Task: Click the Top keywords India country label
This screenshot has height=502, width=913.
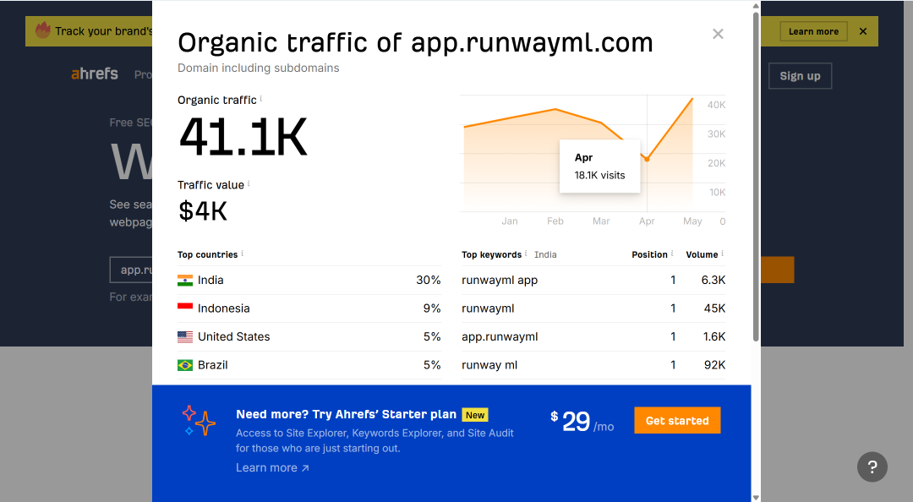Action: 545,254
